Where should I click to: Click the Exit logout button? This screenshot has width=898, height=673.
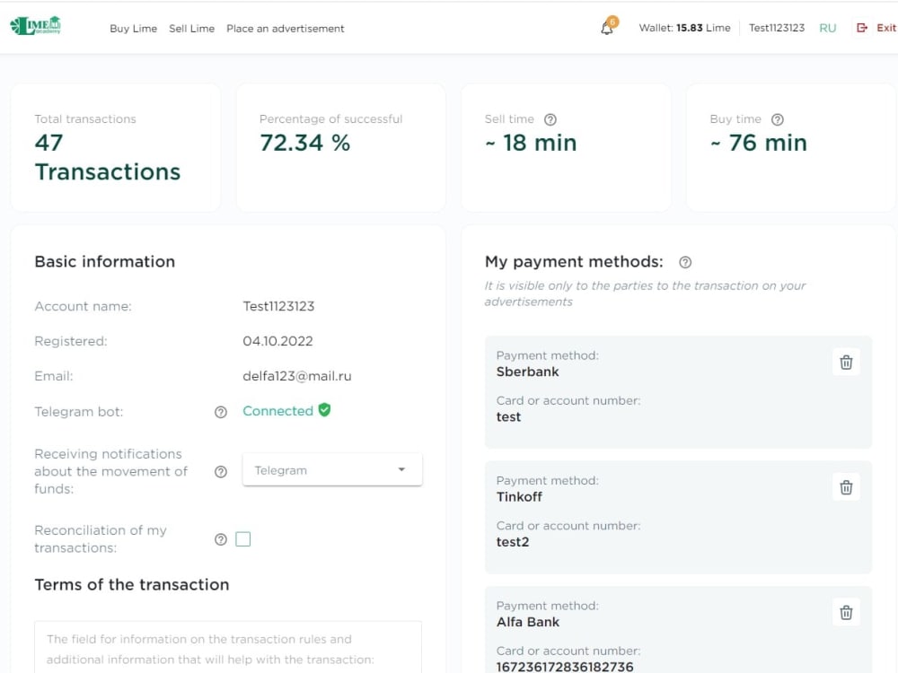click(x=876, y=28)
